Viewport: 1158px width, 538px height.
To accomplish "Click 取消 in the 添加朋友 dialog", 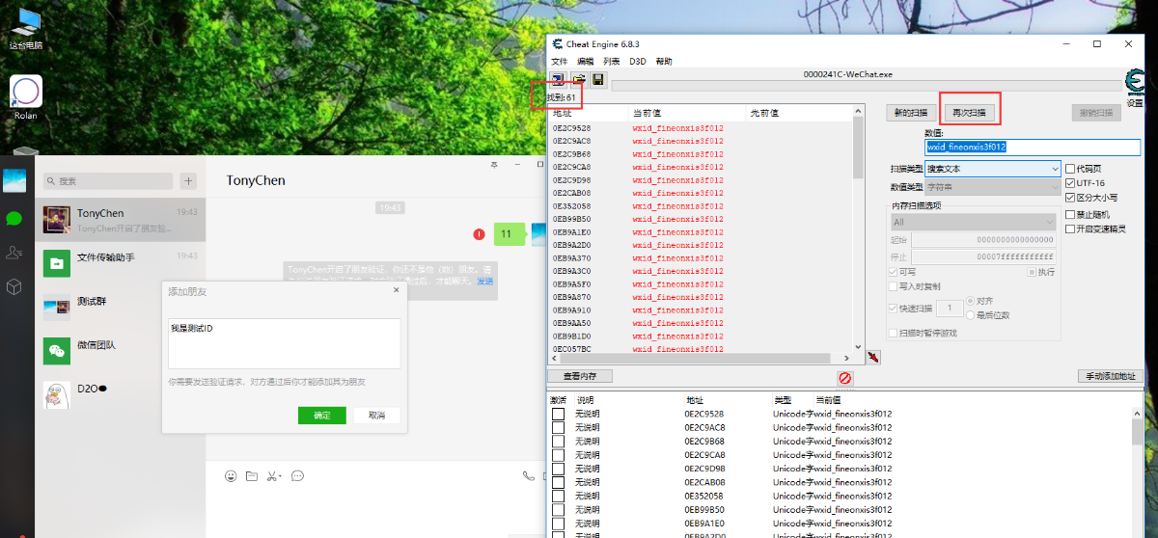I will coord(376,415).
